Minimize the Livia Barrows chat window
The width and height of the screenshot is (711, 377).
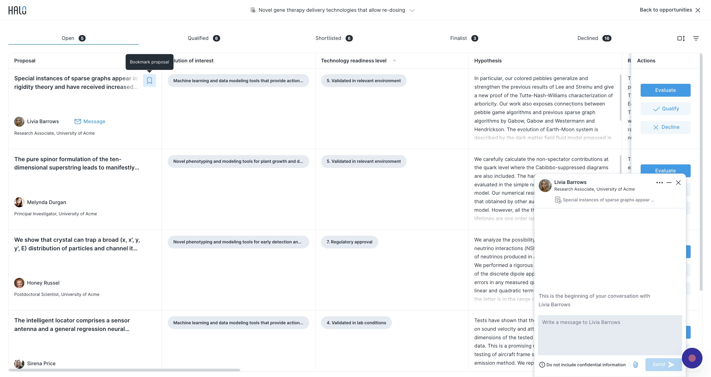point(669,183)
